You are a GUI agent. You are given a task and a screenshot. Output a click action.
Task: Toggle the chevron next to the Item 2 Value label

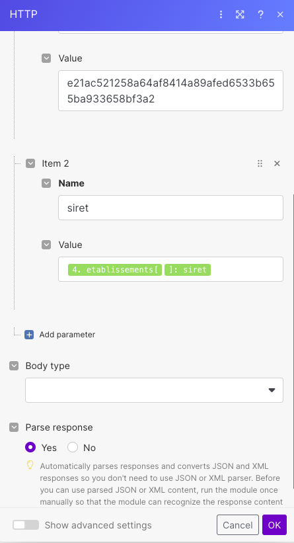point(46,245)
